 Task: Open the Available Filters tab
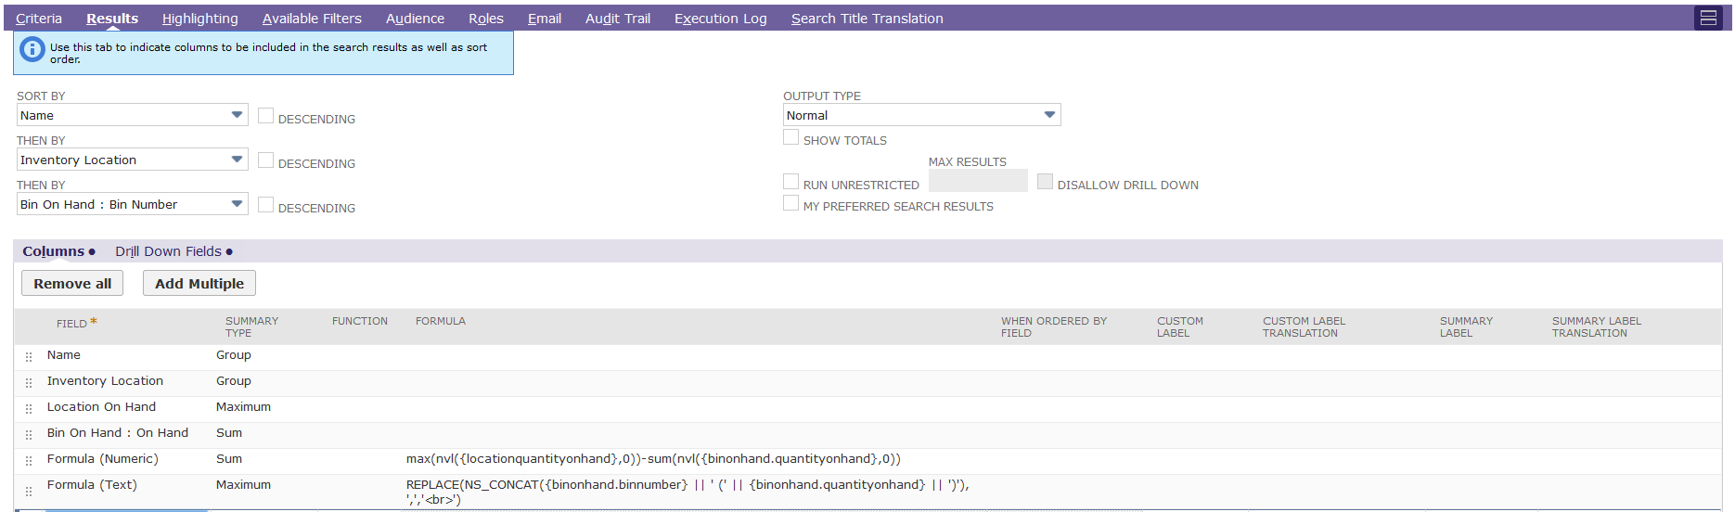pos(312,19)
